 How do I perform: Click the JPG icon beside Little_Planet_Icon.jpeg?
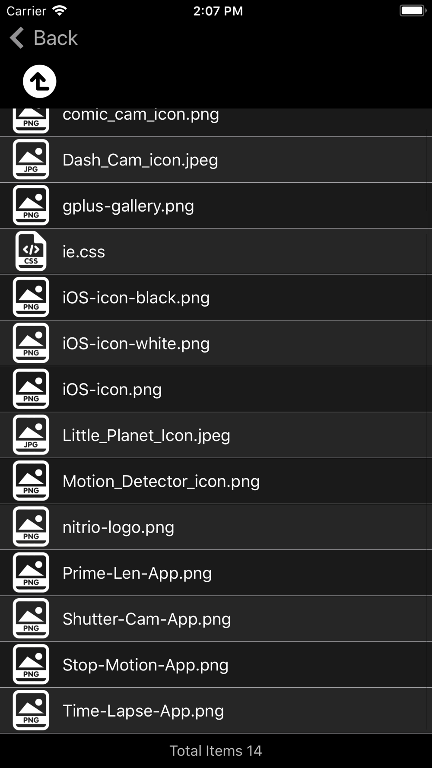pos(31,435)
